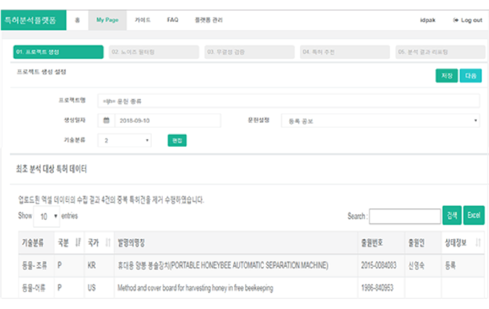Export the table with the Excel button
The width and height of the screenshot is (489, 309).
[x=473, y=216]
